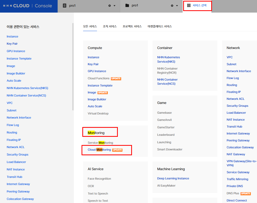Image resolution: width=257 pixels, height=203 pixels.
Task: Click the UPDATE badge next to Image
Action: (103, 93)
